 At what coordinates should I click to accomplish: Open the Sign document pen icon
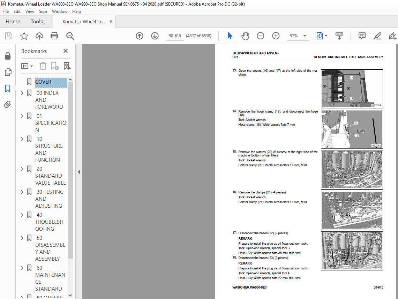click(x=392, y=36)
